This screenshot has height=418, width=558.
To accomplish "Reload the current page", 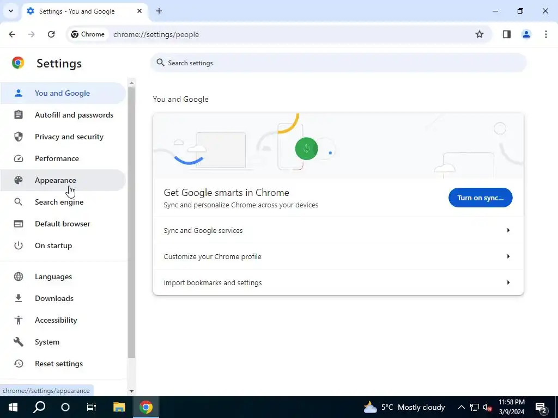I will (x=51, y=34).
